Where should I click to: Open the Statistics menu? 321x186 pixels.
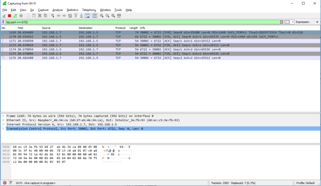(72, 10)
